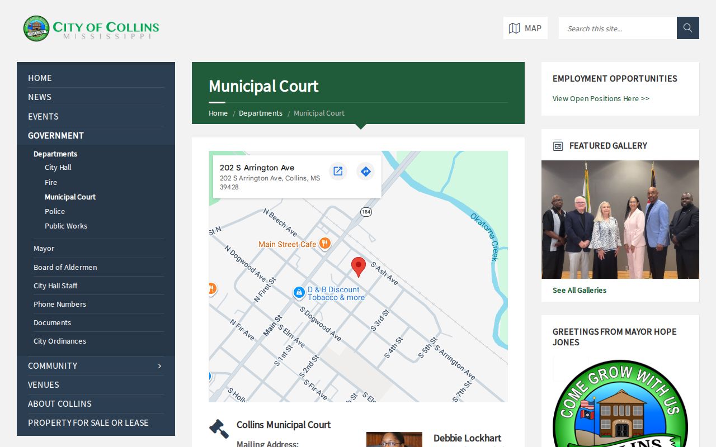Click the Okatoma Creek map label

(x=484, y=236)
